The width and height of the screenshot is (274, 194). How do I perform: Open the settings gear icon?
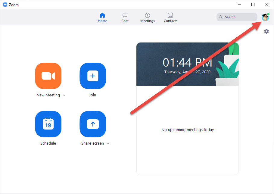tap(266, 31)
